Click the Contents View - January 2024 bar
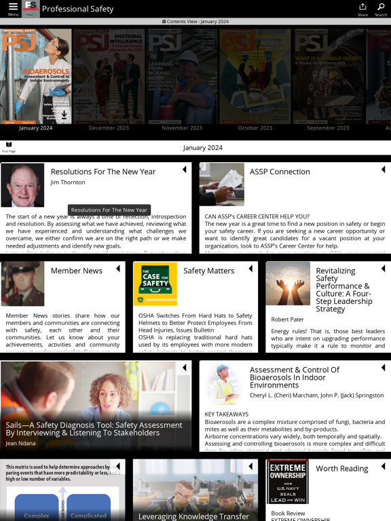Image resolution: width=391 pixels, height=521 pixels. pos(195,21)
